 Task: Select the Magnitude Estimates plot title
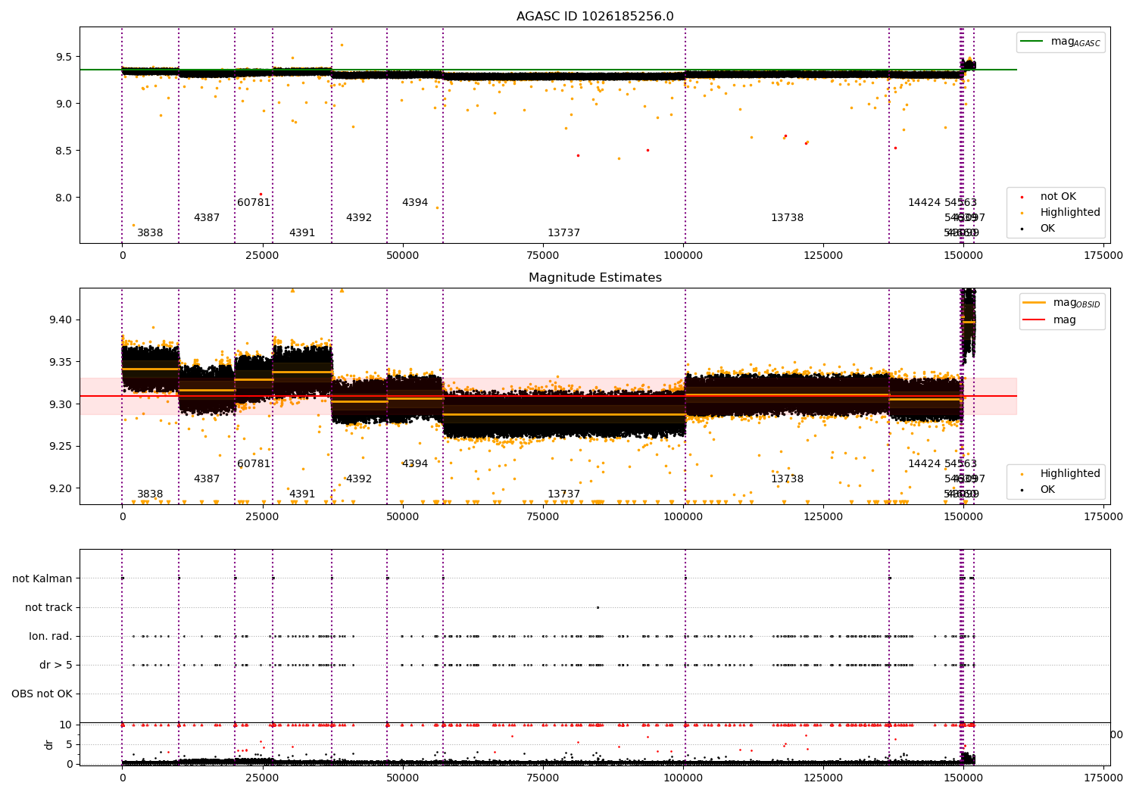[x=595, y=278]
